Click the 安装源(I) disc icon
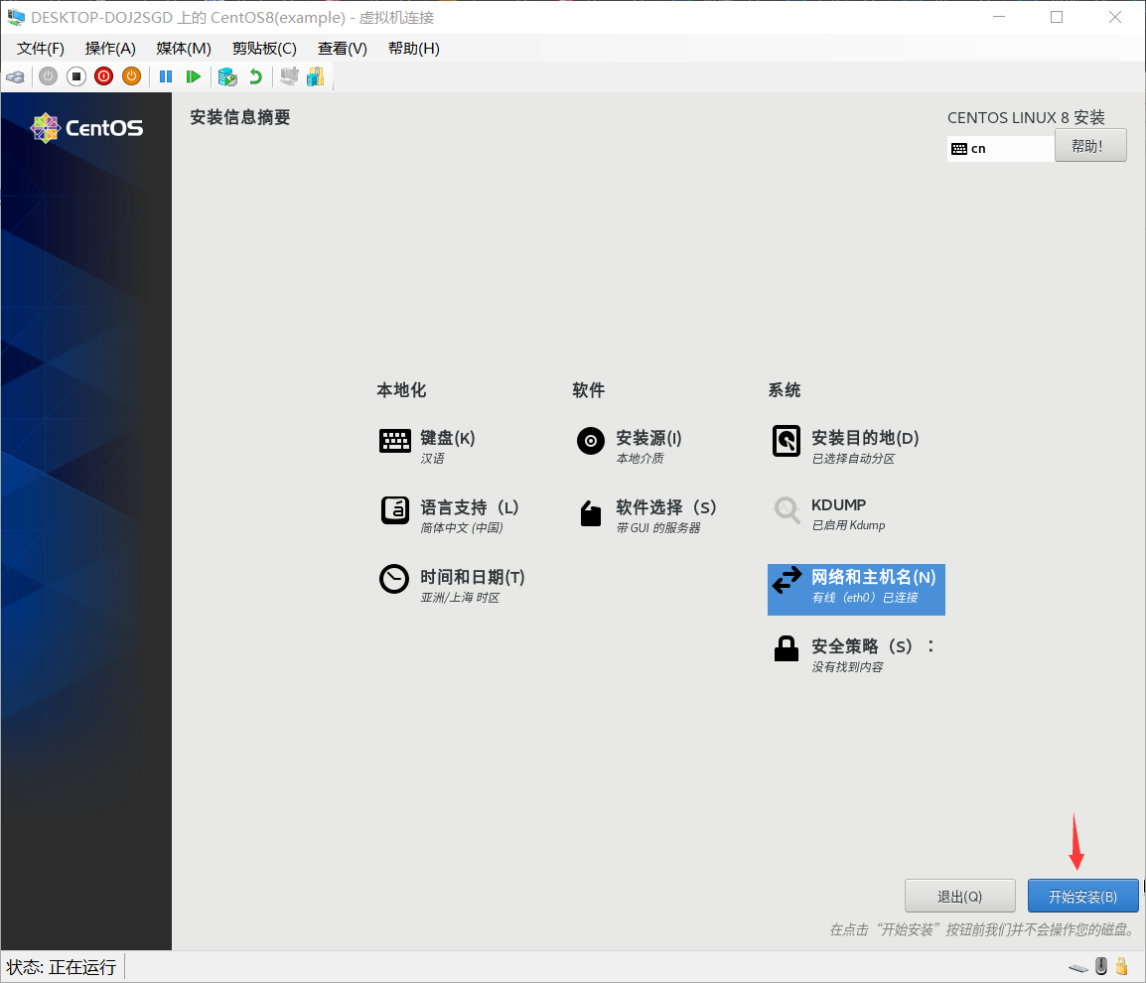The height and width of the screenshot is (983, 1146). pos(591,441)
